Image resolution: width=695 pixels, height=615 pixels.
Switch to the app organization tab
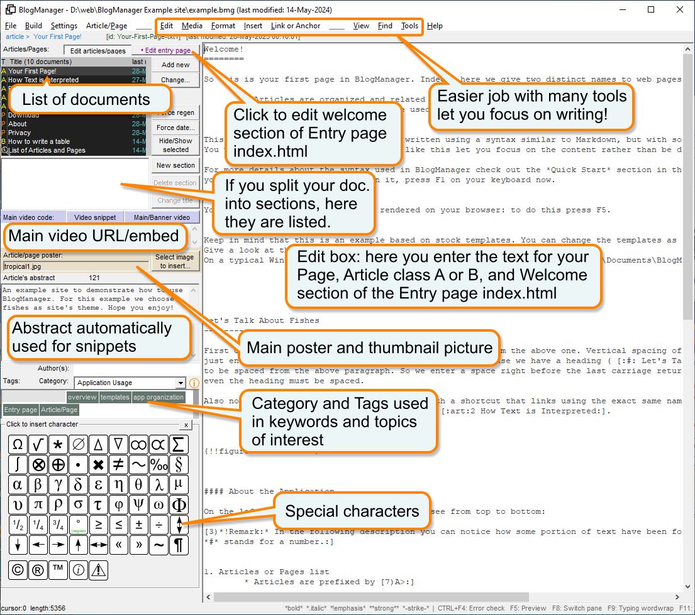159,397
